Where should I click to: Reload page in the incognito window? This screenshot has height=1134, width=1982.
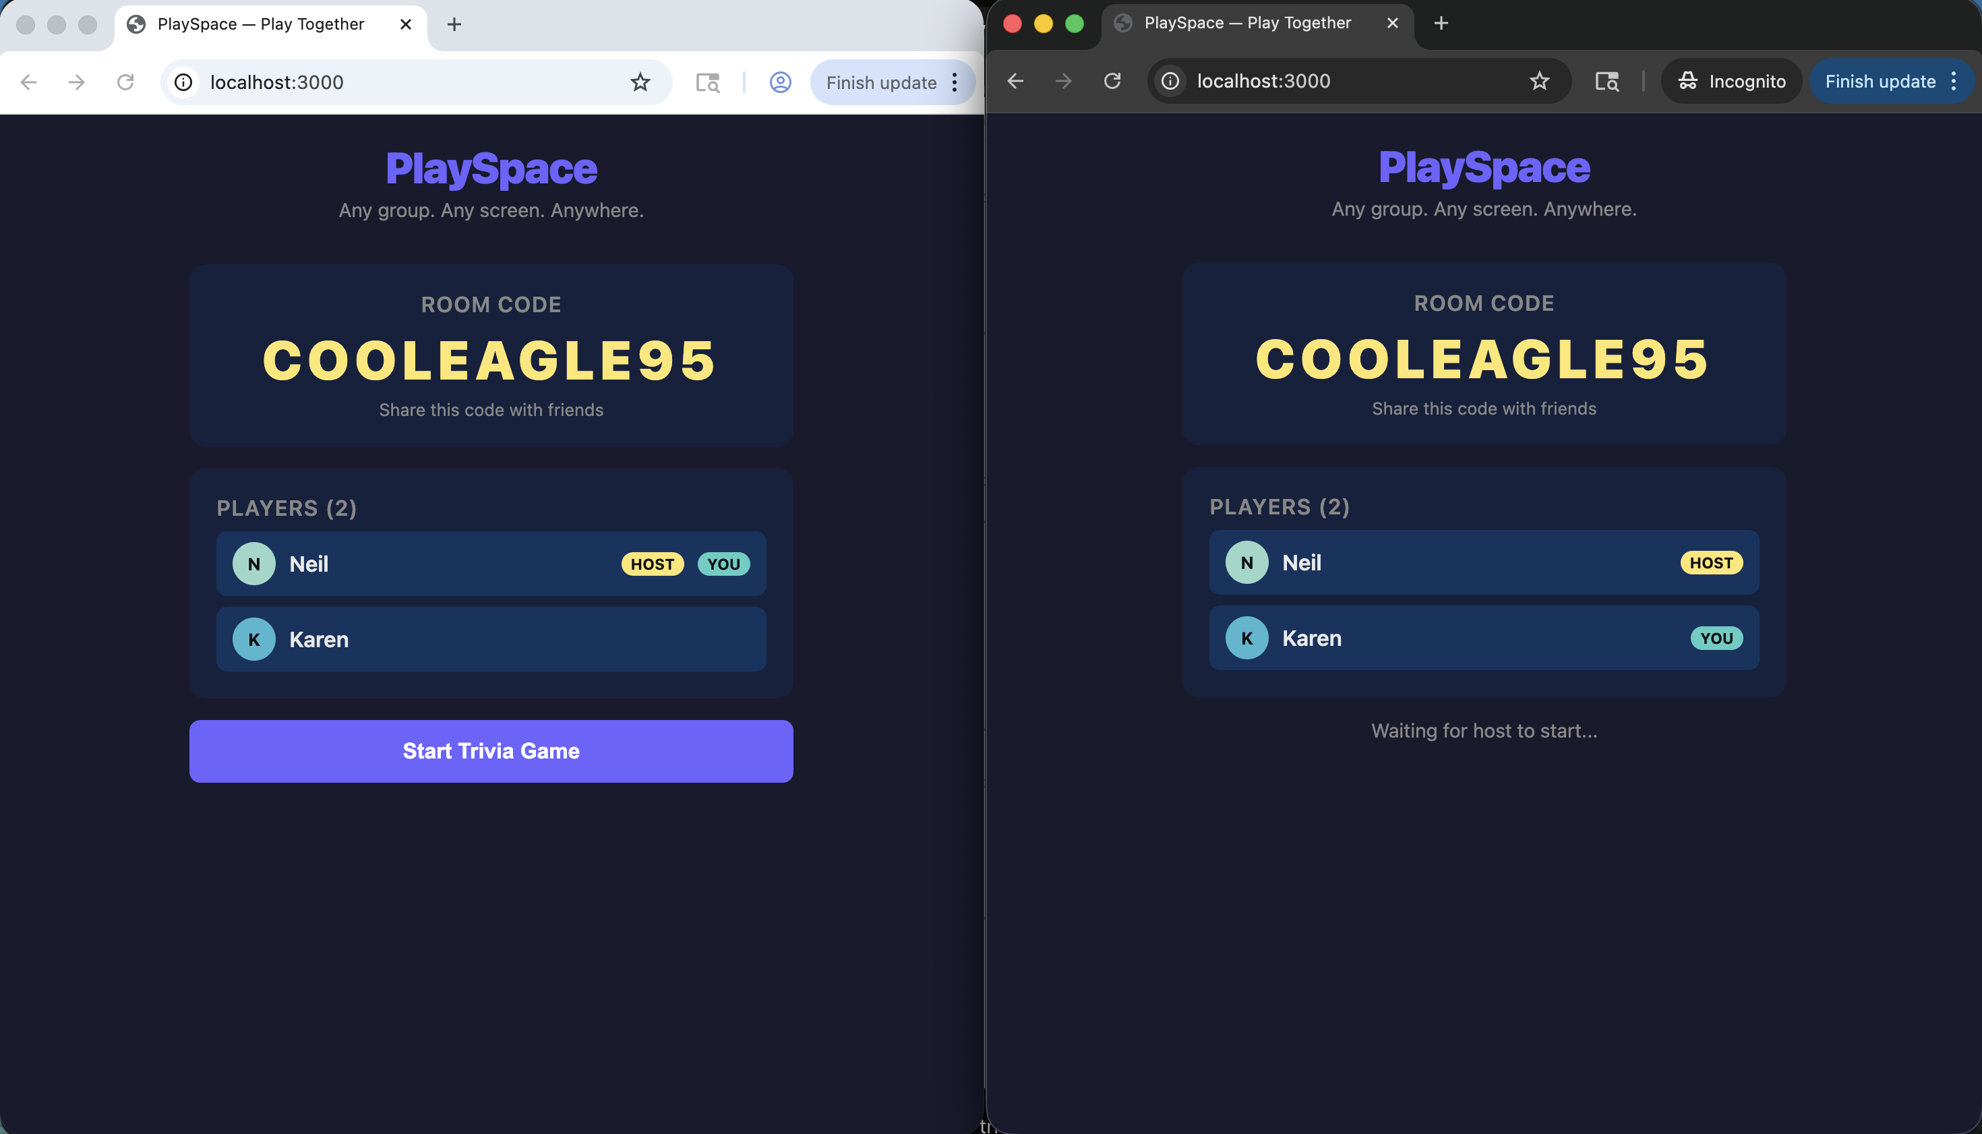coord(1112,81)
